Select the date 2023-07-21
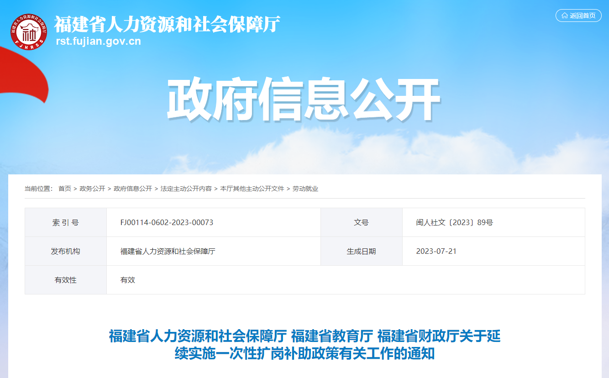This screenshot has width=609, height=378. [x=436, y=252]
